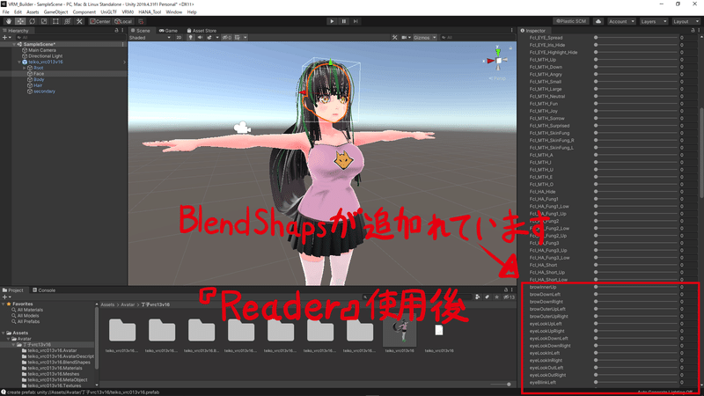704x396 pixels.
Task: Click the Step frame button
Action: 356,21
